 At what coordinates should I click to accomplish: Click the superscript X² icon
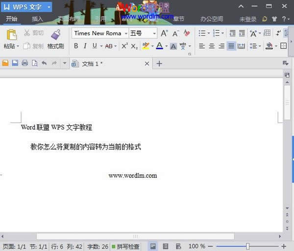124,46
